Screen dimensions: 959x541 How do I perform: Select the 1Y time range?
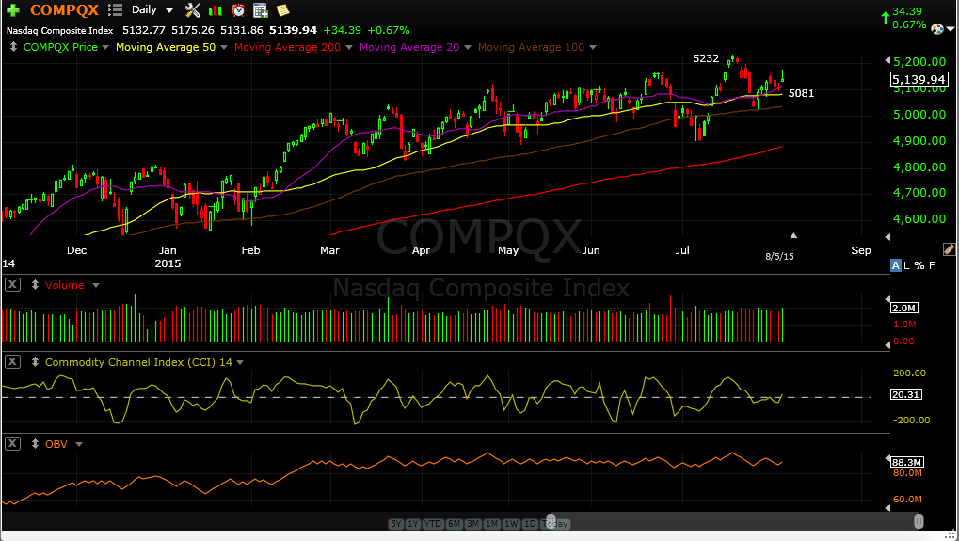click(413, 524)
